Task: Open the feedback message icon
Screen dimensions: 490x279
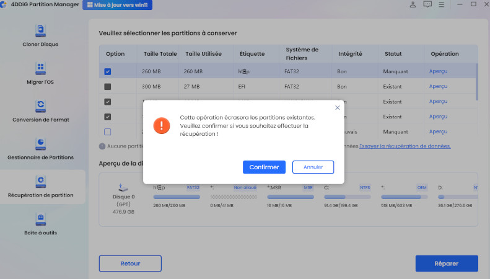Action: [427, 4]
